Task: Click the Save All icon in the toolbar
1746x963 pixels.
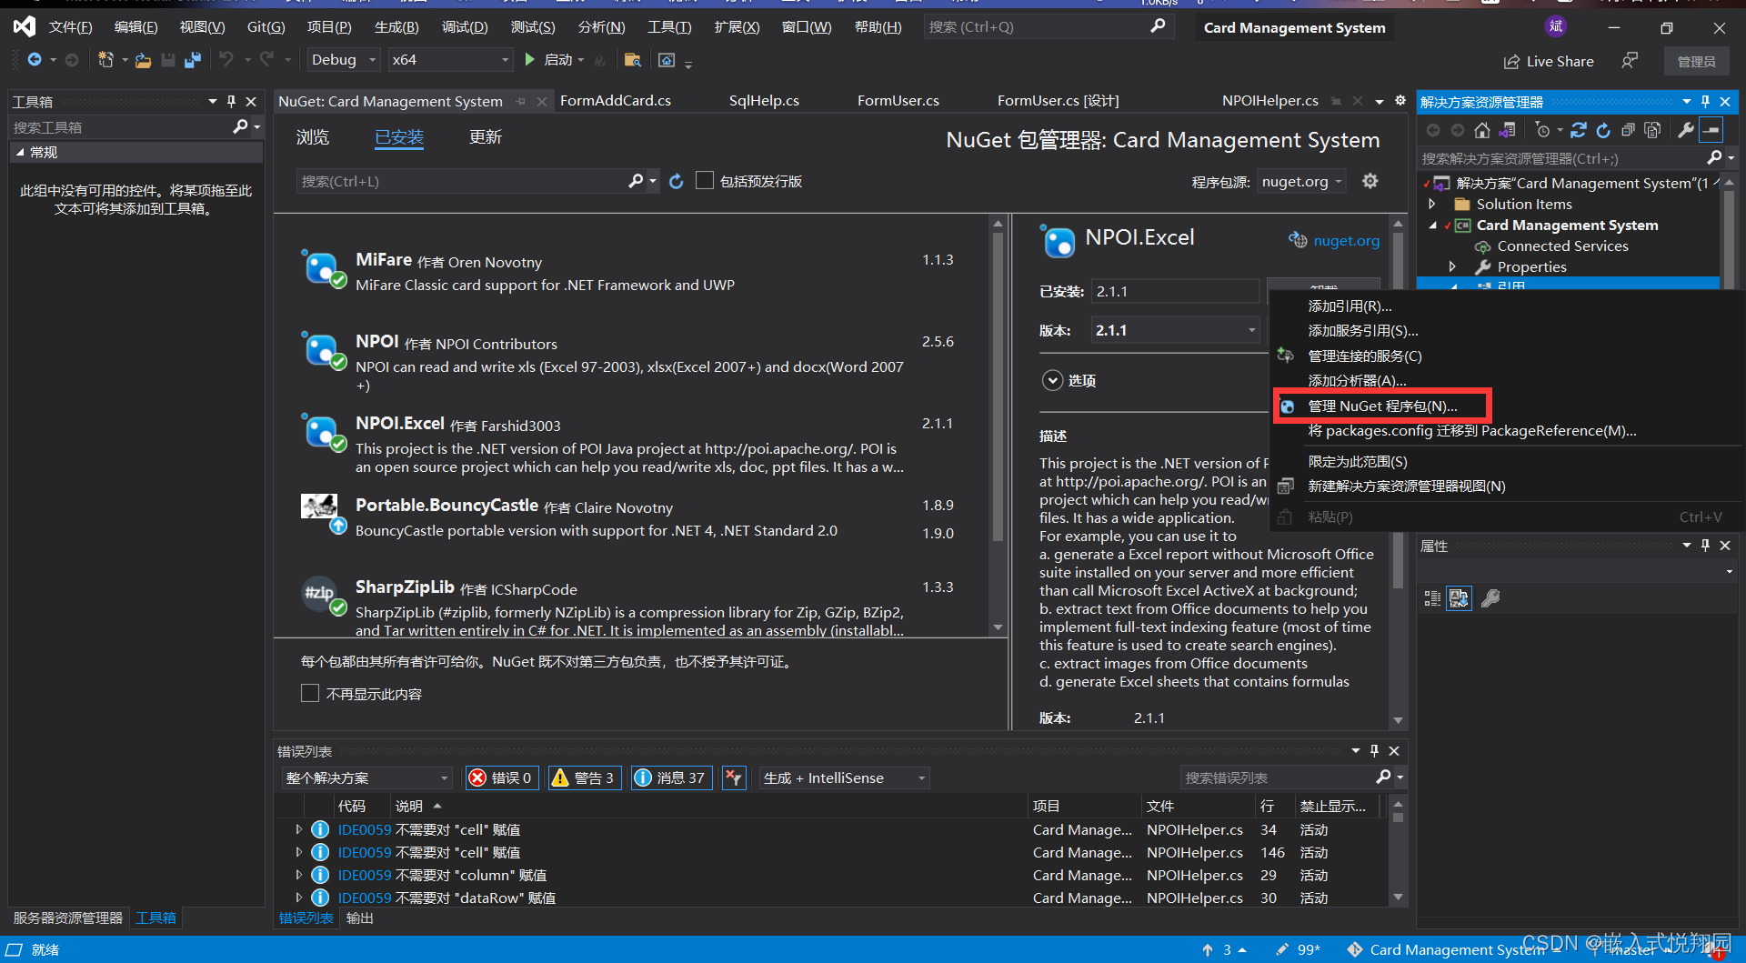Action: [192, 59]
